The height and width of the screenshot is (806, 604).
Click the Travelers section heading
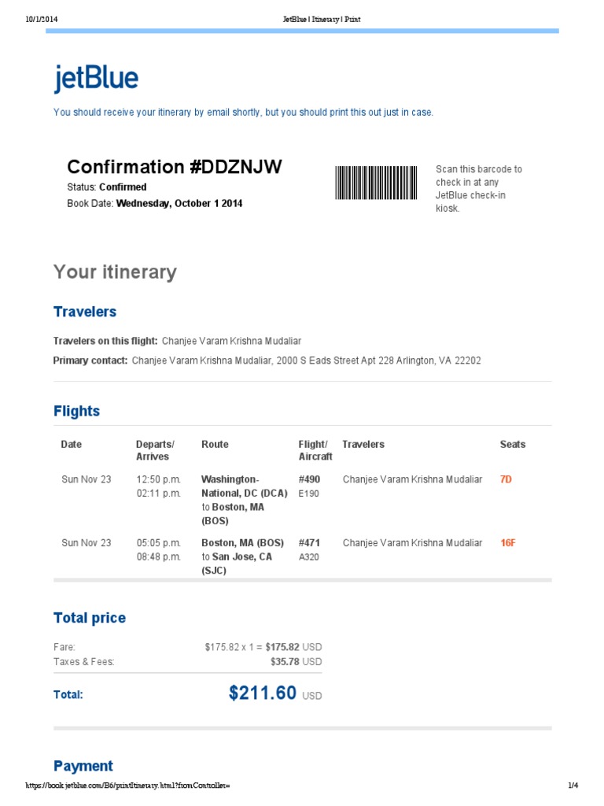point(85,312)
